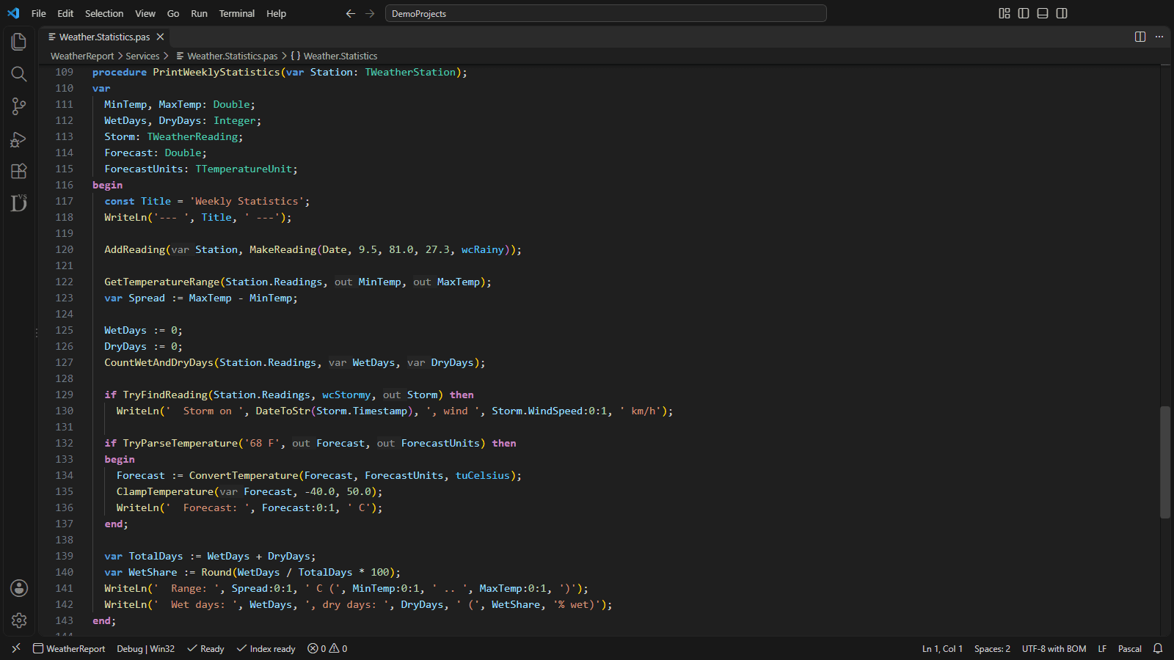
Task: Toggle the bottom Panel visibility
Action: click(x=1043, y=13)
